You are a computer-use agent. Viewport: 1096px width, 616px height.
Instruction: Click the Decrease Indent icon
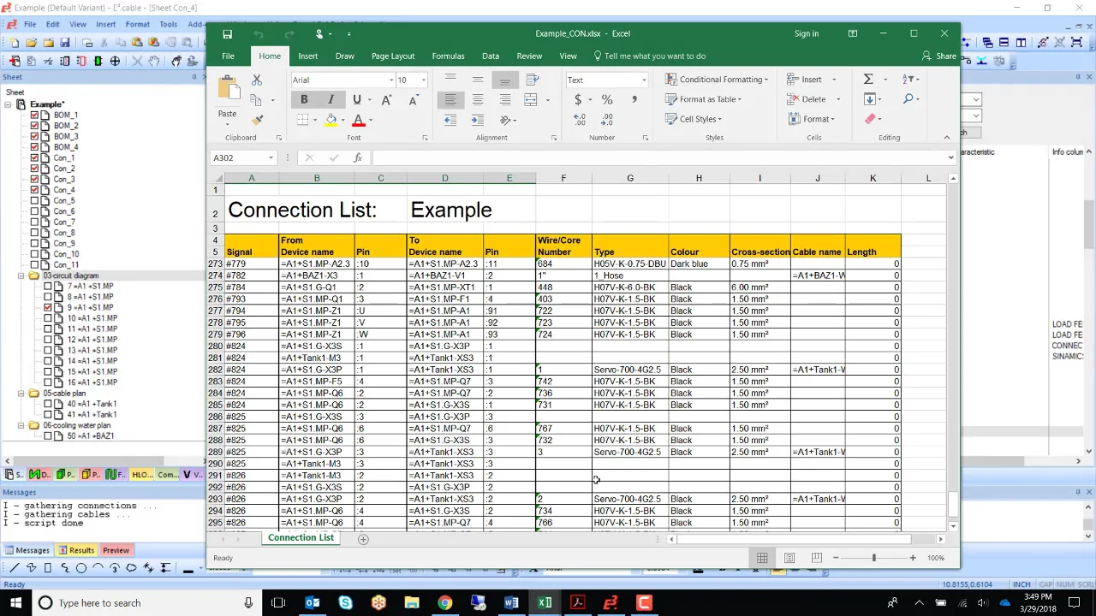tap(450, 121)
